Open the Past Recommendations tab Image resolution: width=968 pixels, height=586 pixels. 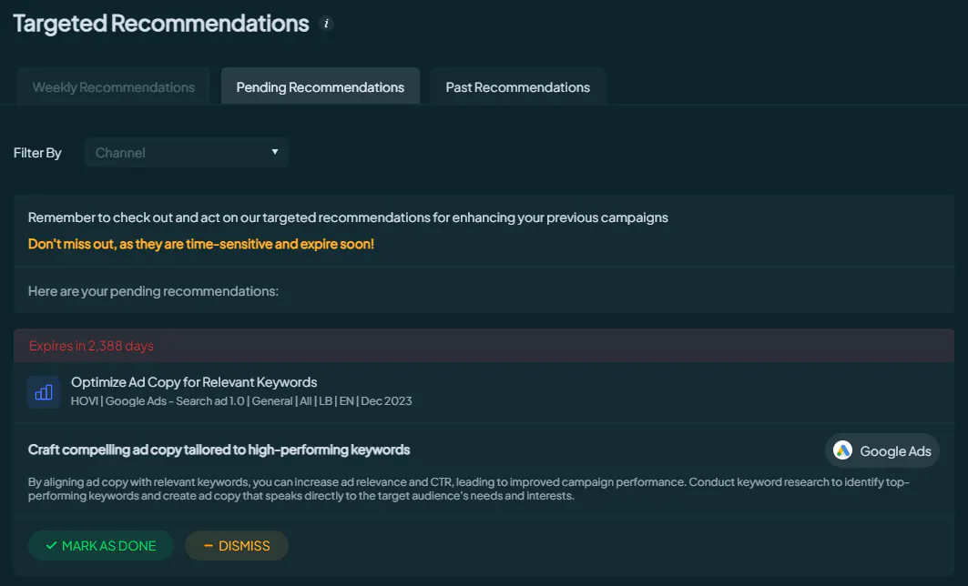[518, 87]
